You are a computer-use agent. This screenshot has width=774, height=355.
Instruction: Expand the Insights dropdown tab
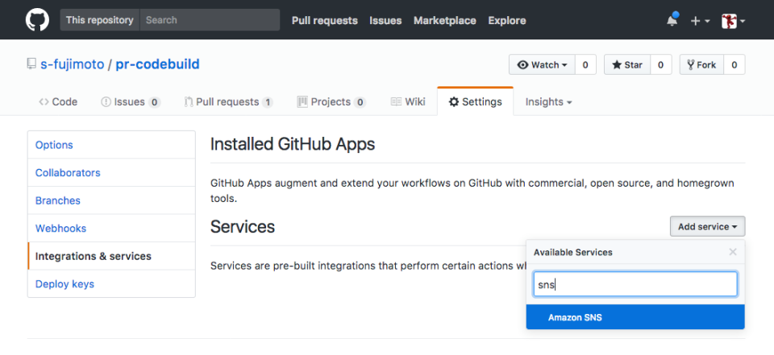(548, 101)
